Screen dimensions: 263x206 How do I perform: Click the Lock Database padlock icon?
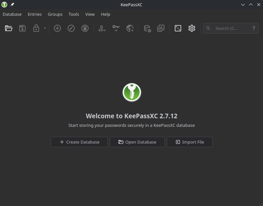coord(36,28)
